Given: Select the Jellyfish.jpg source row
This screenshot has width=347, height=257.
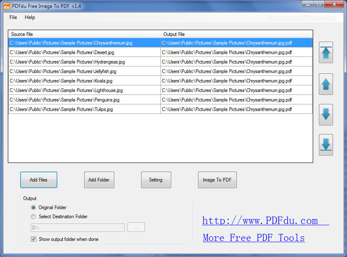Looking at the screenshot, I should point(84,71).
